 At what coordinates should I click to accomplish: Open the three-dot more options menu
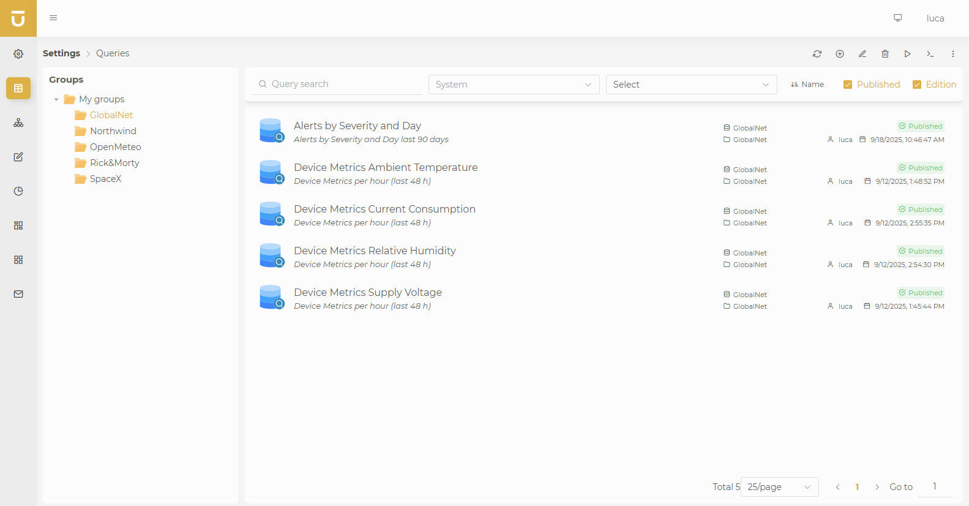click(953, 54)
